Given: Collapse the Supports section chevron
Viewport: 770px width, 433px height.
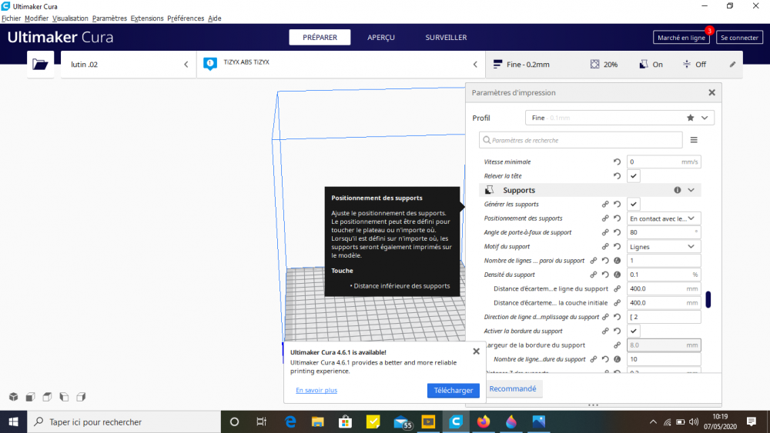Looking at the screenshot, I should coord(691,190).
